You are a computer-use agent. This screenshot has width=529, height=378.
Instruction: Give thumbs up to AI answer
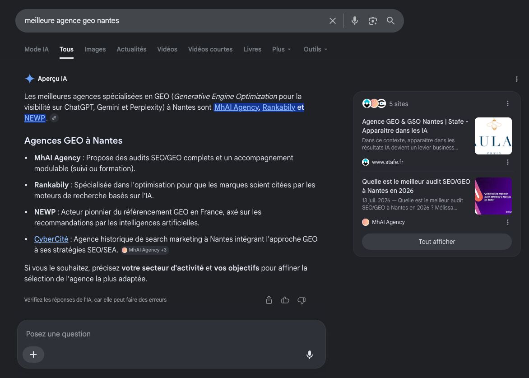285,300
